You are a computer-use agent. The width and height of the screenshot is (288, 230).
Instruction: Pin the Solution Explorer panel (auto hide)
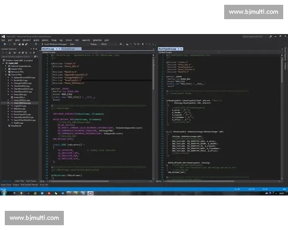pos(34,49)
